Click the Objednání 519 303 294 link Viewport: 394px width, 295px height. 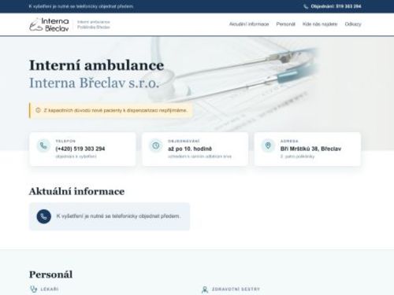click(333, 6)
